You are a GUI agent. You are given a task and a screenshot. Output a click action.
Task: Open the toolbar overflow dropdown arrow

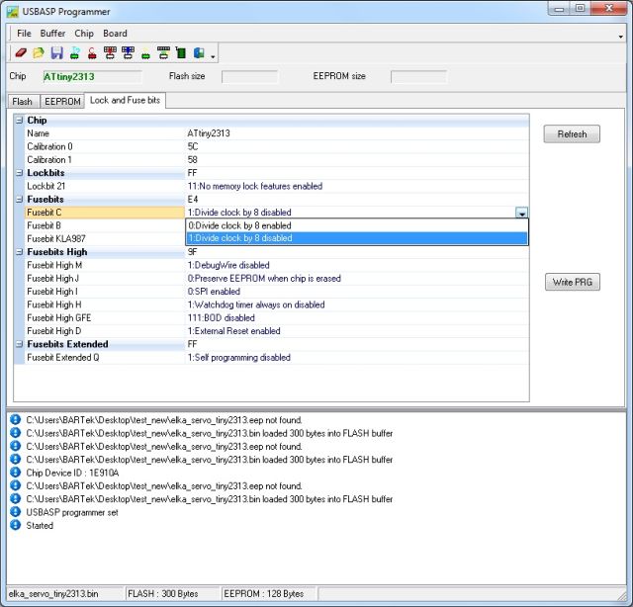(x=213, y=57)
